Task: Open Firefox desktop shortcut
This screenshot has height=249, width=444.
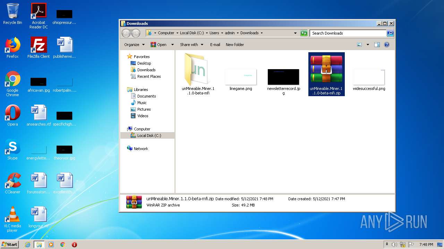Action: tap(12, 48)
